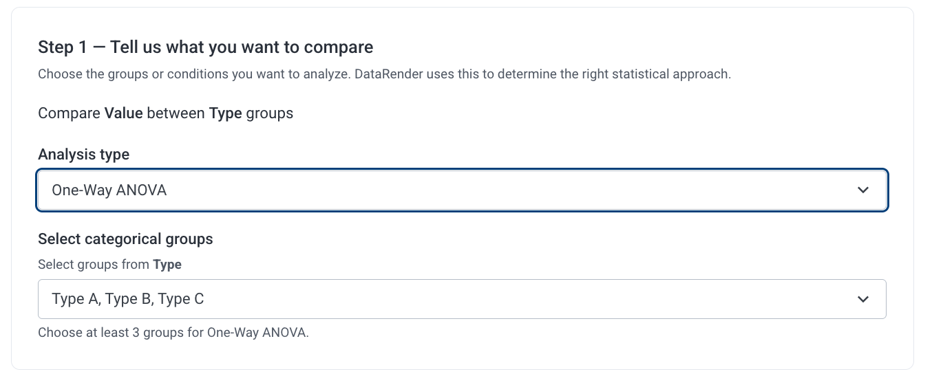Click the chevron beside Type A, Type B, Type C

coord(863,299)
